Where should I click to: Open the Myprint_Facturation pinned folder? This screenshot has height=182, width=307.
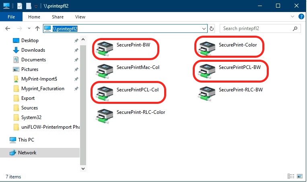point(43,89)
